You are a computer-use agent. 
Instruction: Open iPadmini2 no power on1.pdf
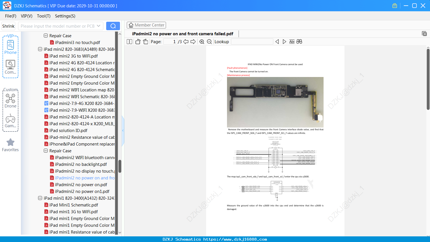tap(80, 191)
